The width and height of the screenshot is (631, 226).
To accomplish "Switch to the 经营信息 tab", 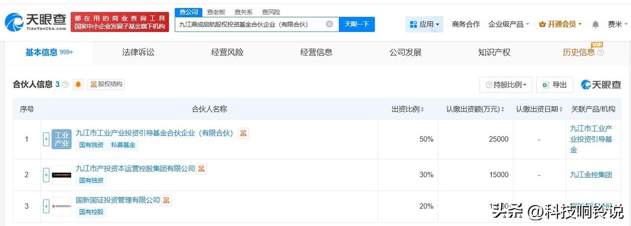I will pyautogui.click(x=316, y=52).
